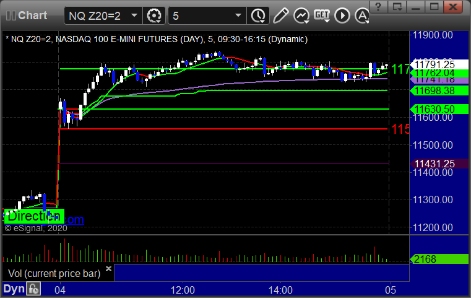471x298 pixels.
Task: Click the window grip beside Chart
Action: tap(11, 15)
